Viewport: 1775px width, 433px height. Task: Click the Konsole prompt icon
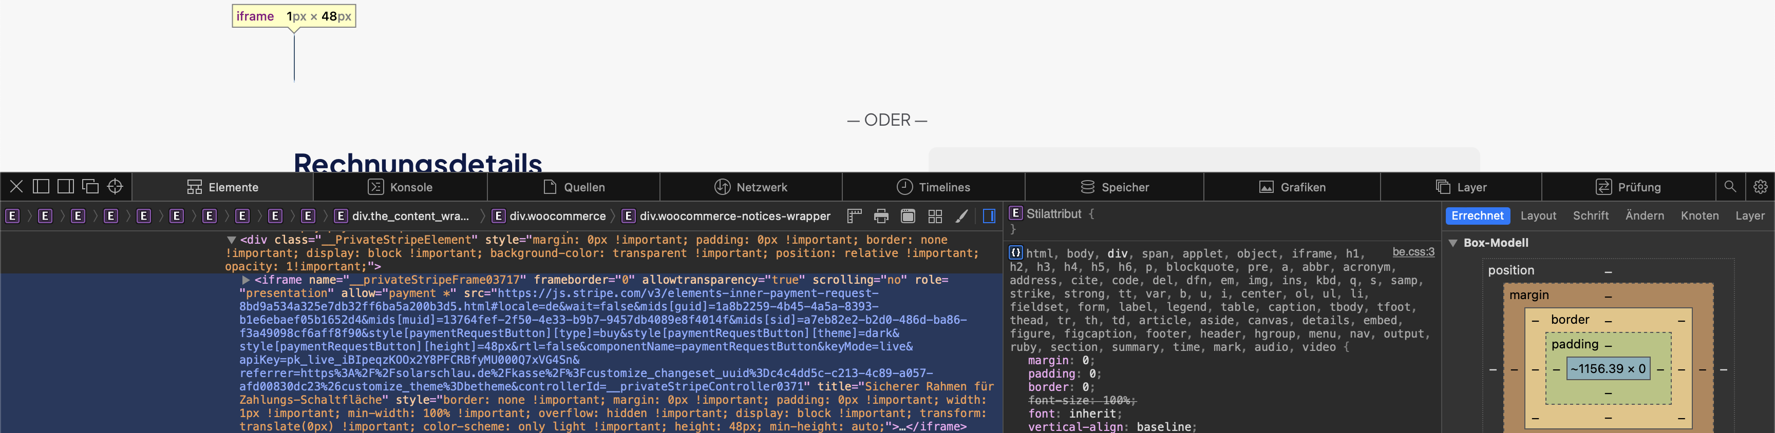(x=375, y=187)
